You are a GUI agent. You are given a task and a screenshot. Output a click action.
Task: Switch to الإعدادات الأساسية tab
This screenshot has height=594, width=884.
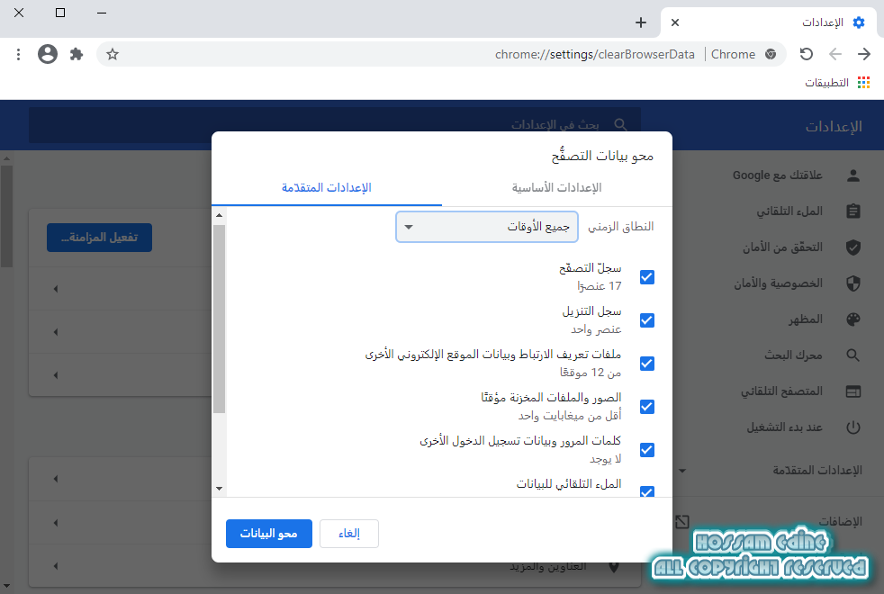pos(556,188)
